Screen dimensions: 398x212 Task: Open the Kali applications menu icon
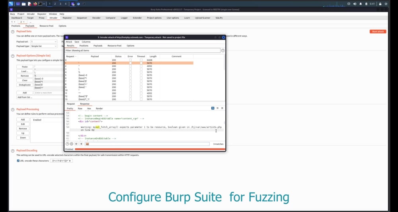point(11,4)
